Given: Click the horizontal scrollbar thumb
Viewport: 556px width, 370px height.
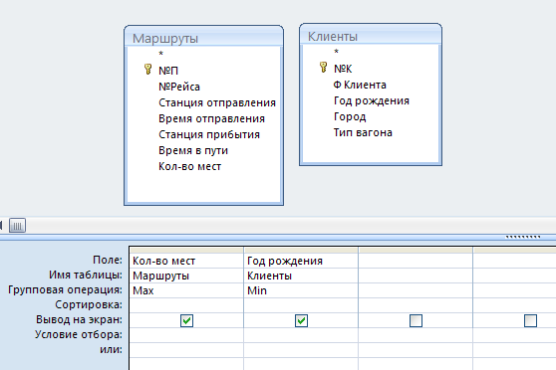Looking at the screenshot, I should pos(17,225).
